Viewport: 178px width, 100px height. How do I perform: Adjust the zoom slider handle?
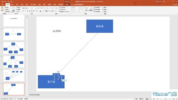[166, 99]
